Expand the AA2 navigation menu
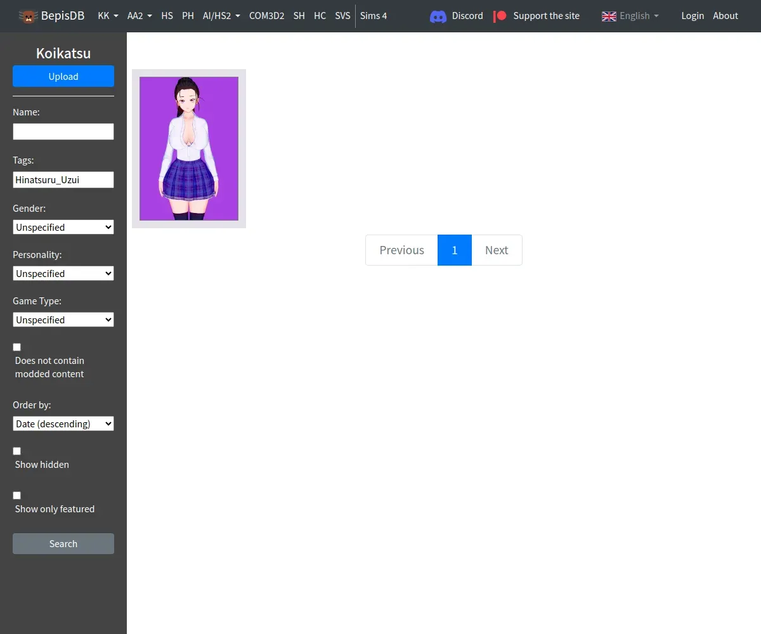 140,16
